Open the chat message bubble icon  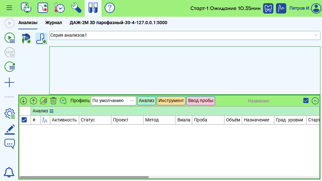tap(9, 144)
